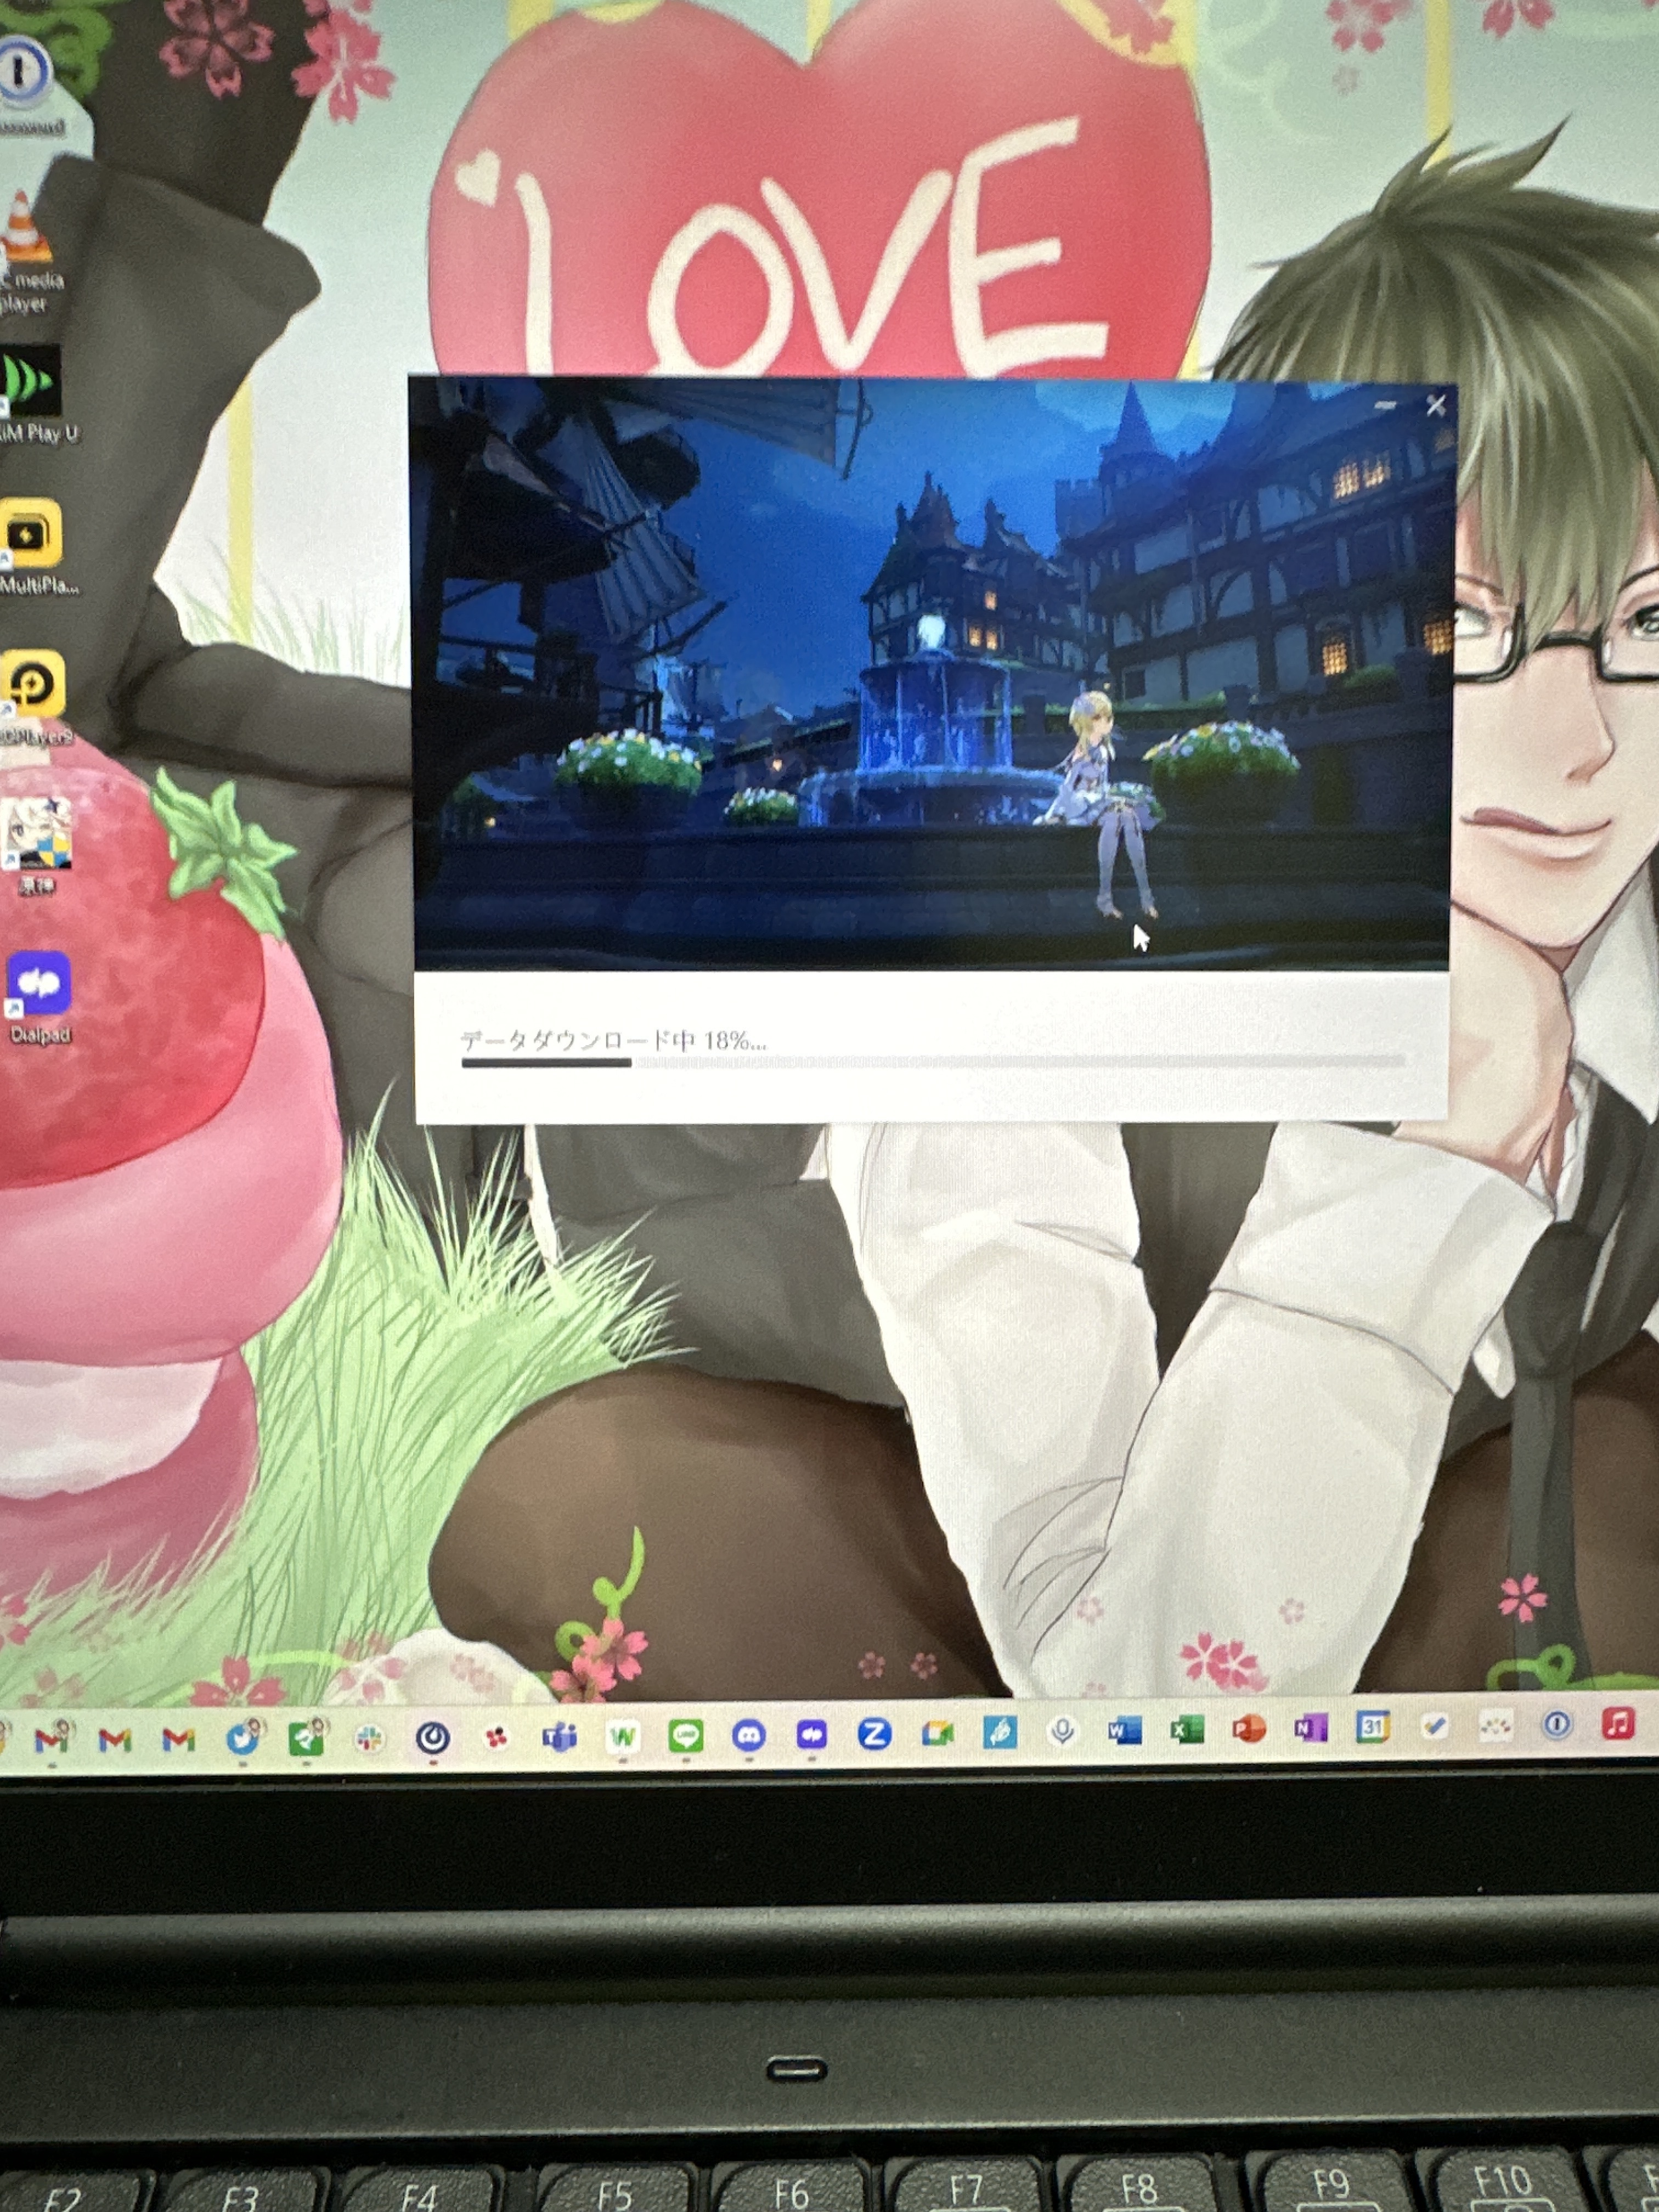Minimize the game launcher window

coord(1385,405)
